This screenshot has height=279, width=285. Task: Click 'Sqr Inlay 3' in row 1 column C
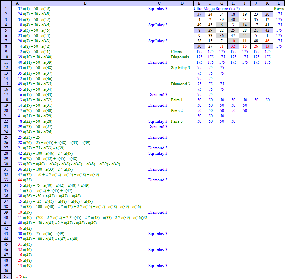158,9
